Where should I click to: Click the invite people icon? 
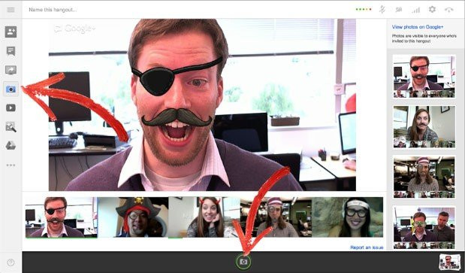11,32
